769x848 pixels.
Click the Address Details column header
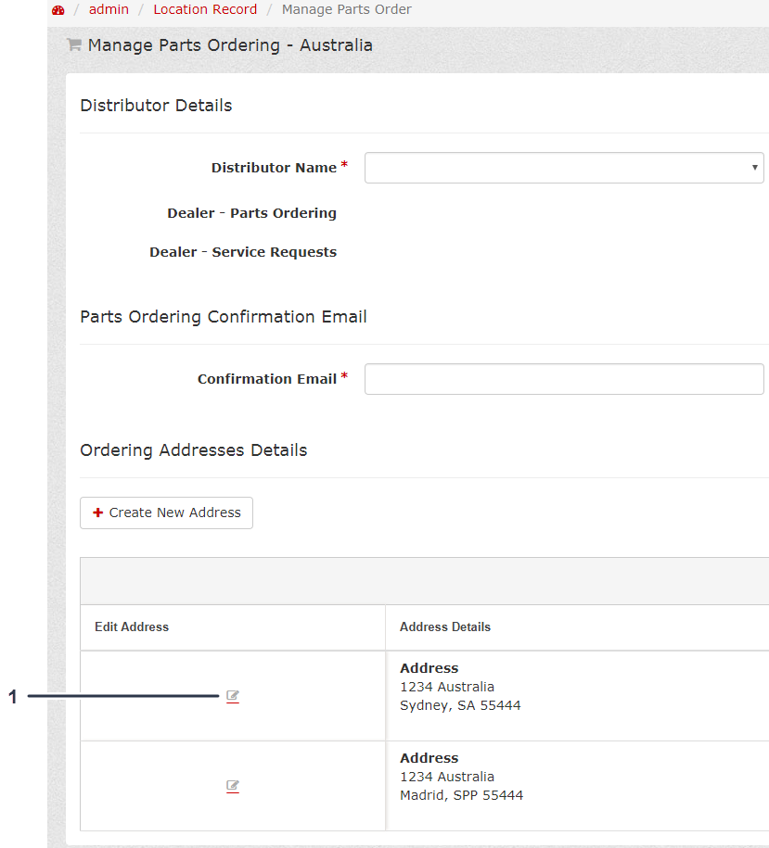(x=445, y=627)
